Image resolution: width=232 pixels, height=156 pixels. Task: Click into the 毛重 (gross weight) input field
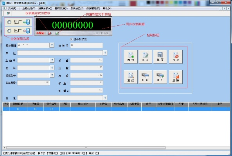click(x=86, y=60)
